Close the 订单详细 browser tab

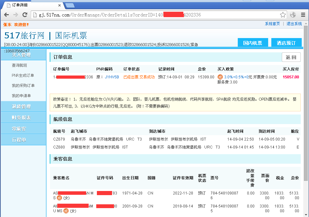(x=59, y=5)
